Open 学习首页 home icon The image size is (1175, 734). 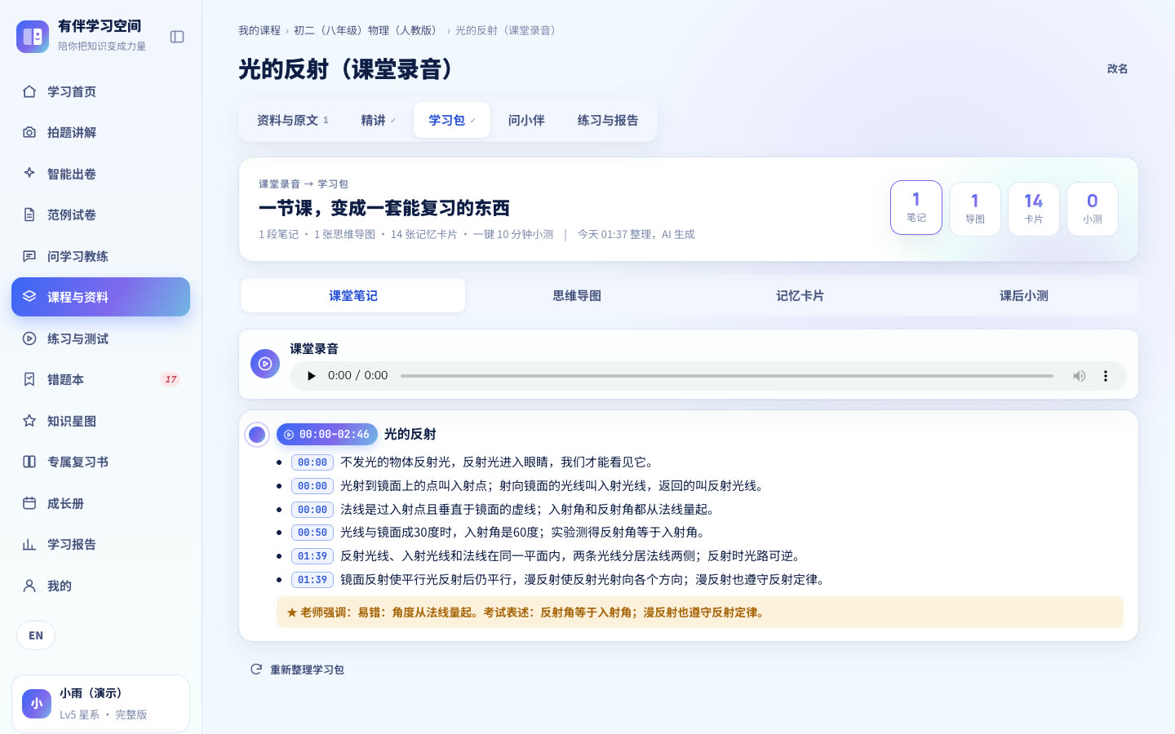pos(29,91)
